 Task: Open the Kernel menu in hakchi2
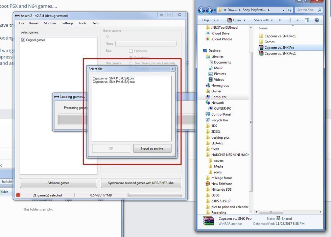(34, 23)
